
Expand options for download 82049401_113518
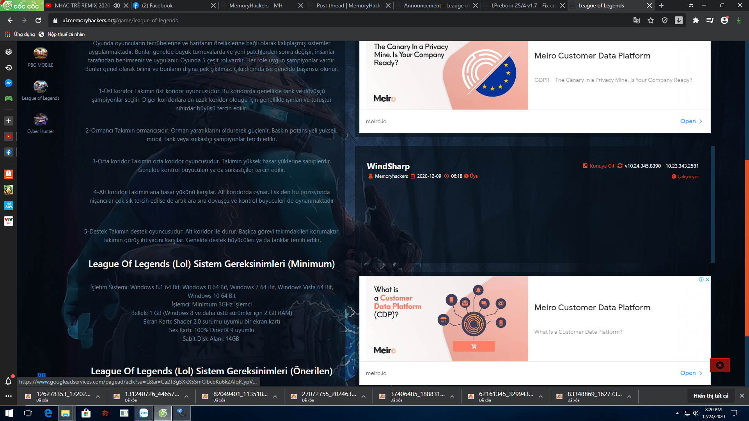[x=275, y=396]
